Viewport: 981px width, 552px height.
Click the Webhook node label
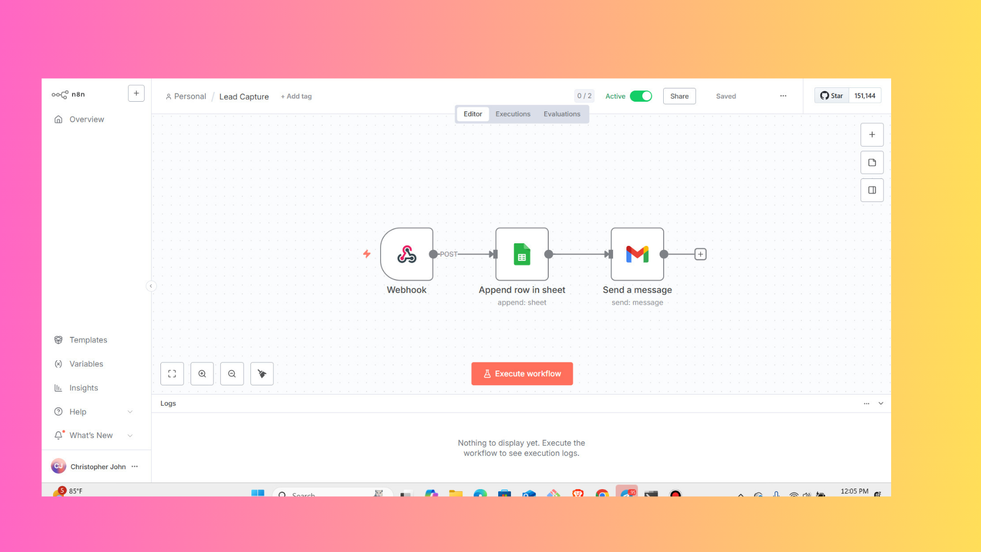click(x=406, y=290)
